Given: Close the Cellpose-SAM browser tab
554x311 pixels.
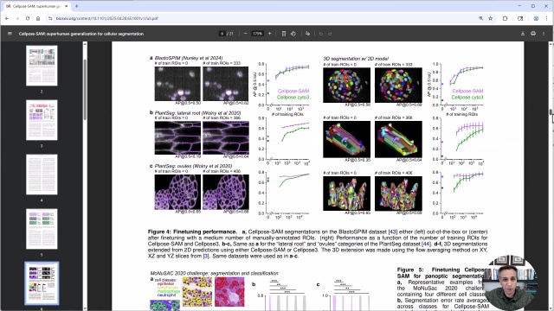Looking at the screenshot, I should [x=66, y=6].
